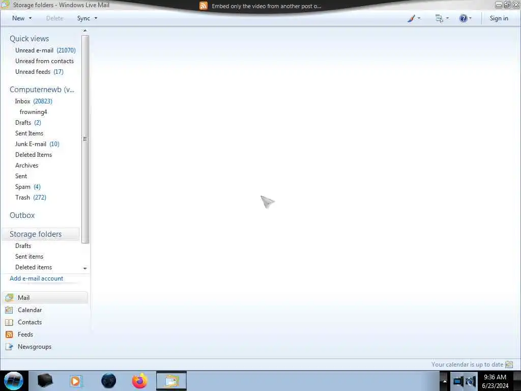The image size is (521, 391).
Task: Select the Quick views header
Action: click(29, 39)
